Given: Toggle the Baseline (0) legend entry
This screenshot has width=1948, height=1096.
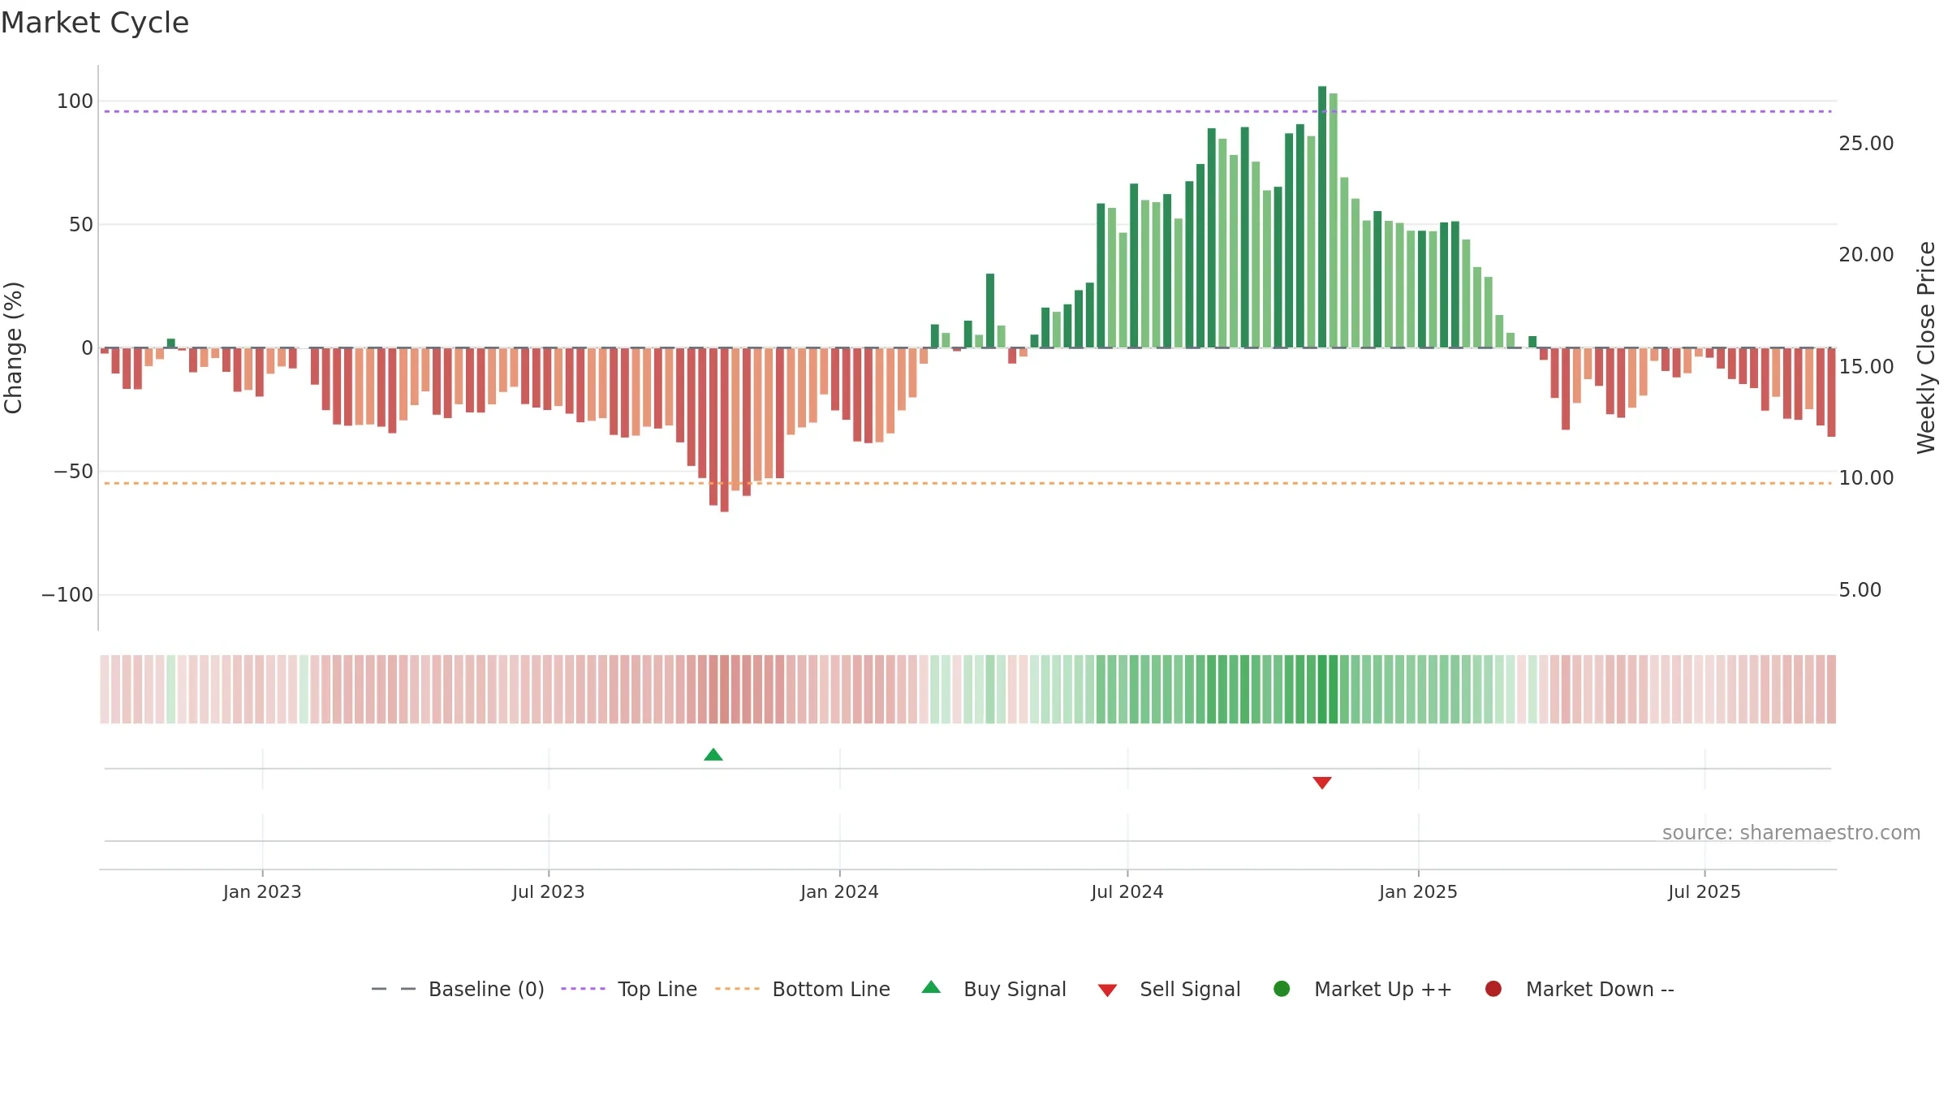Looking at the screenshot, I should pos(458,989).
